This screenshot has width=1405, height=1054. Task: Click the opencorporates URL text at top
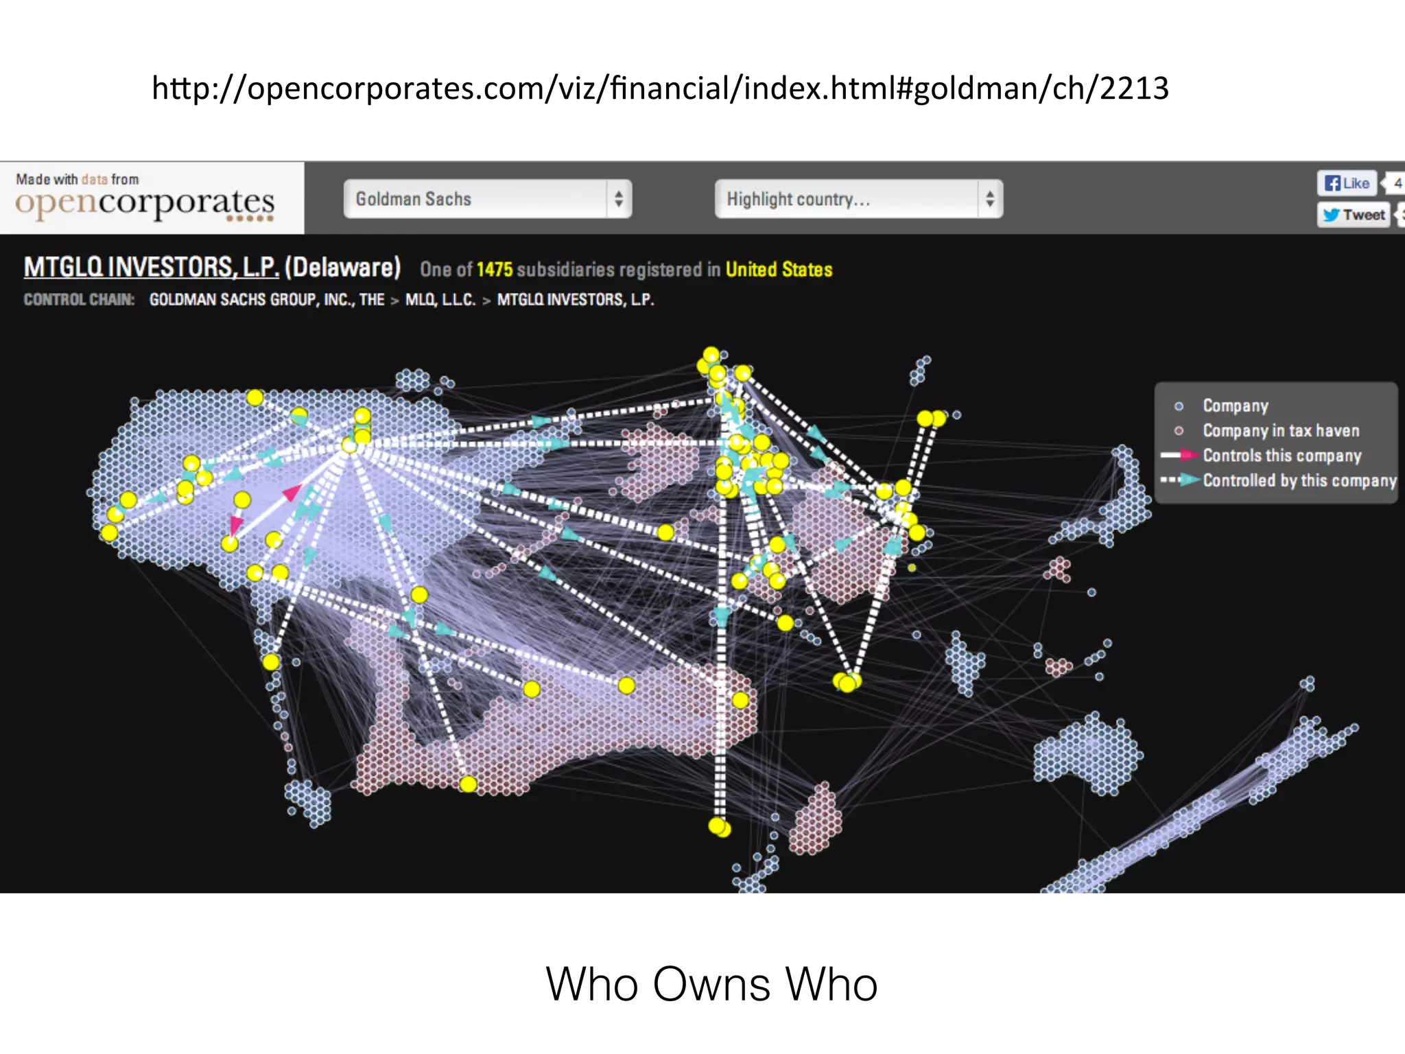(x=660, y=89)
